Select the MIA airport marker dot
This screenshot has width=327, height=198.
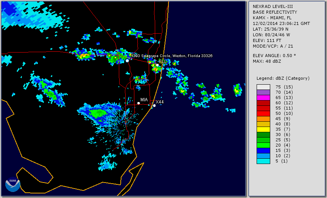139,103
